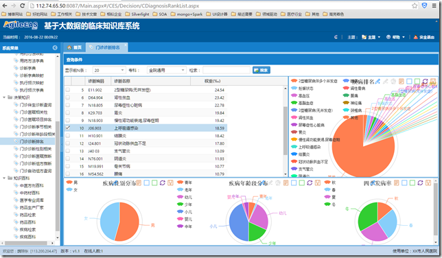This screenshot has width=442, height=258.
Task: Sort by the 权重(‰) column header
Action: 209,81
